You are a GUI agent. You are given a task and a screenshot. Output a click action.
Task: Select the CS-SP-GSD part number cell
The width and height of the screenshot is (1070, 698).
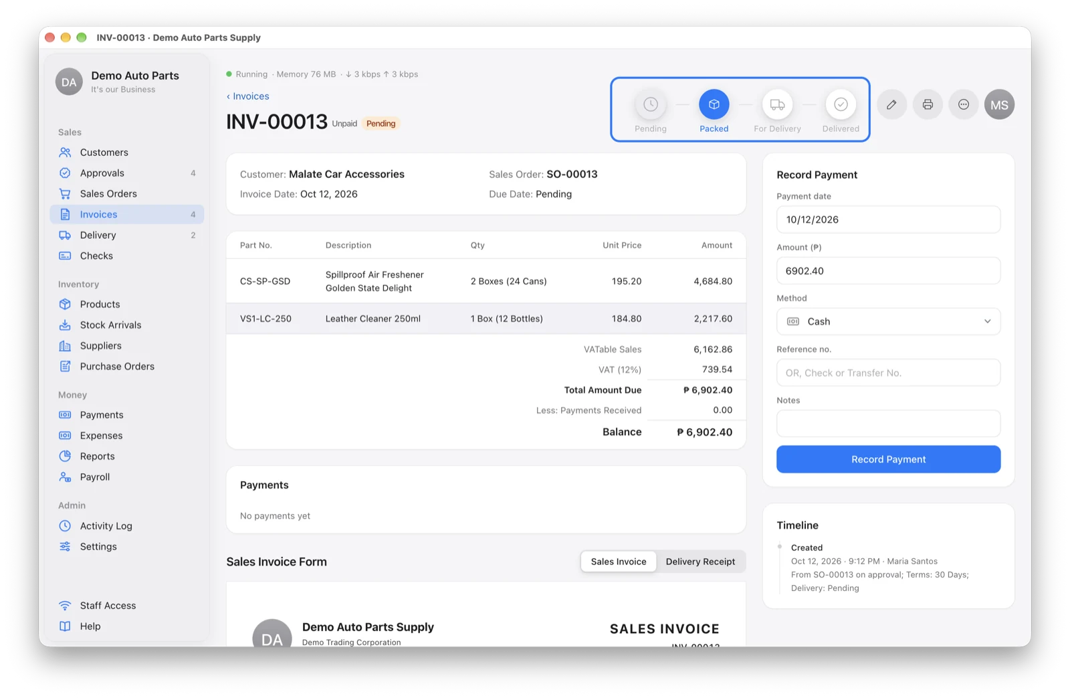265,282
